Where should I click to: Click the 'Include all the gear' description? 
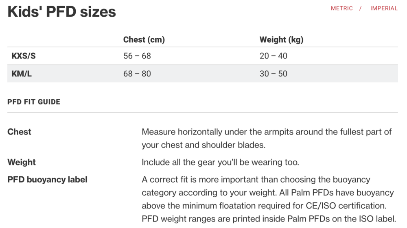point(220,163)
